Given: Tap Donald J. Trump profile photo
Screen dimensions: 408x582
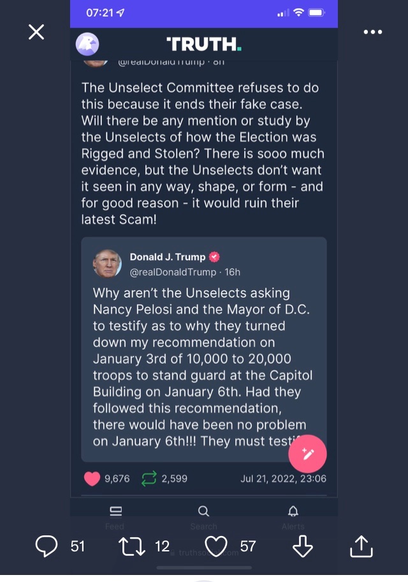Looking at the screenshot, I should tap(107, 264).
